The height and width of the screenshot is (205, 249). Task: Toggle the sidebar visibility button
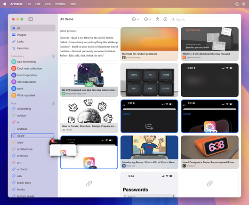tap(31, 19)
